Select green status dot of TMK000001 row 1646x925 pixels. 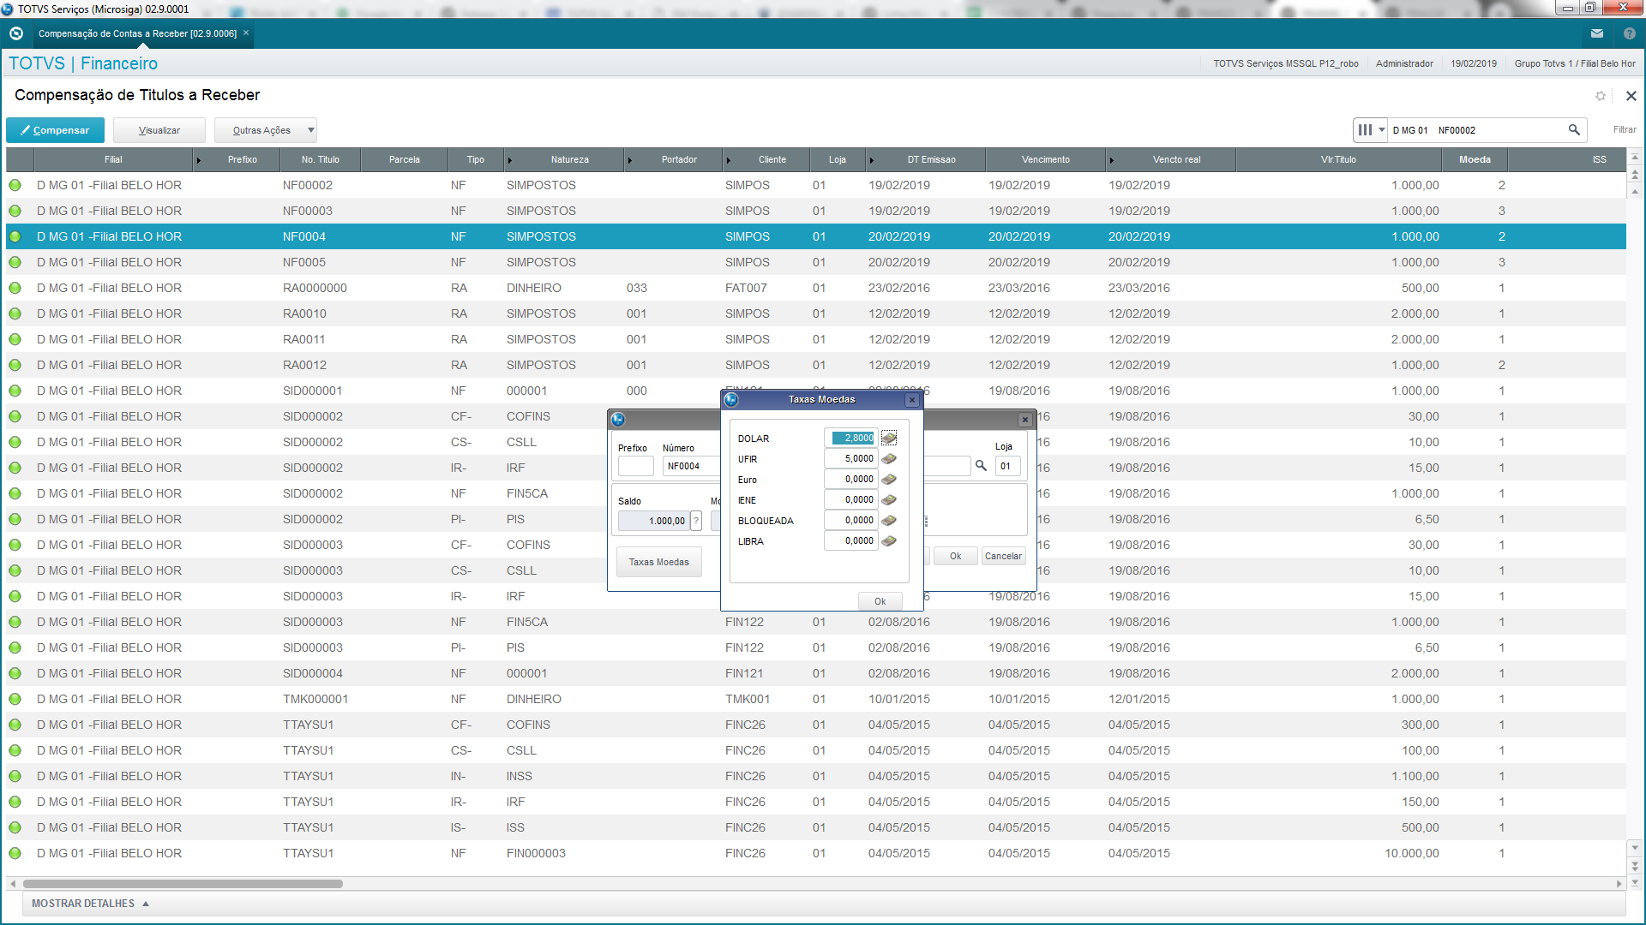coord(15,699)
